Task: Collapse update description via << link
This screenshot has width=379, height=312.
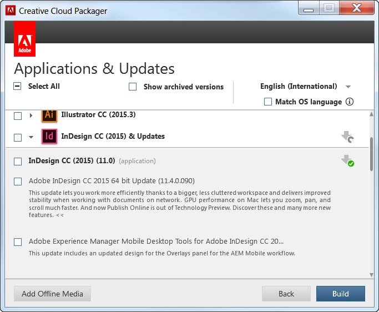Action: click(x=60, y=215)
